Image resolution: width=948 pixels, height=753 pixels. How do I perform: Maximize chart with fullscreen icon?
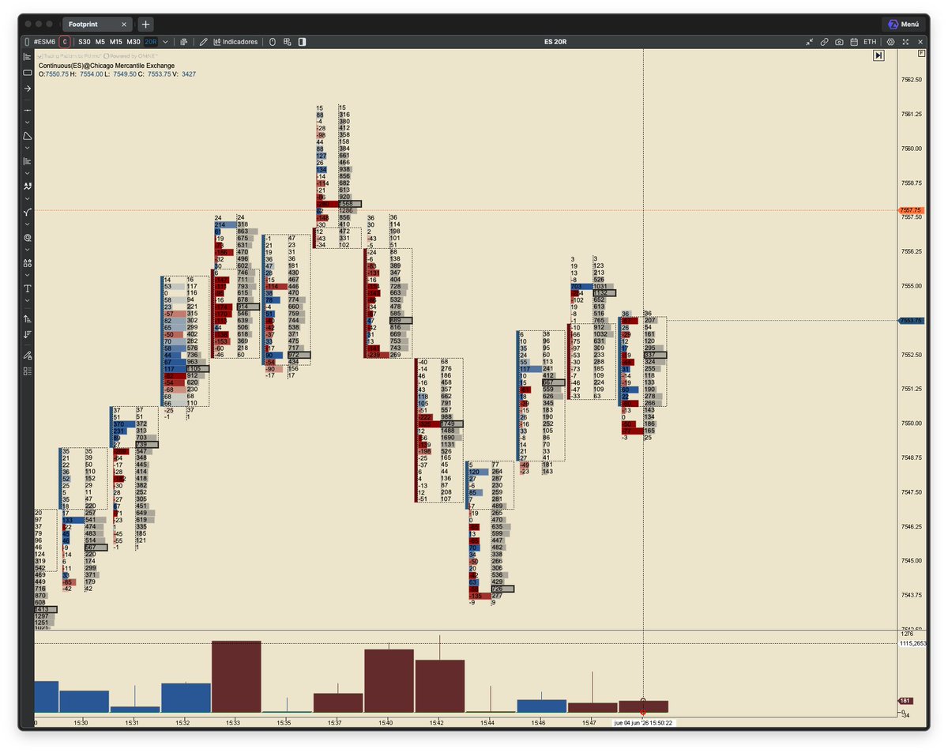[905, 42]
